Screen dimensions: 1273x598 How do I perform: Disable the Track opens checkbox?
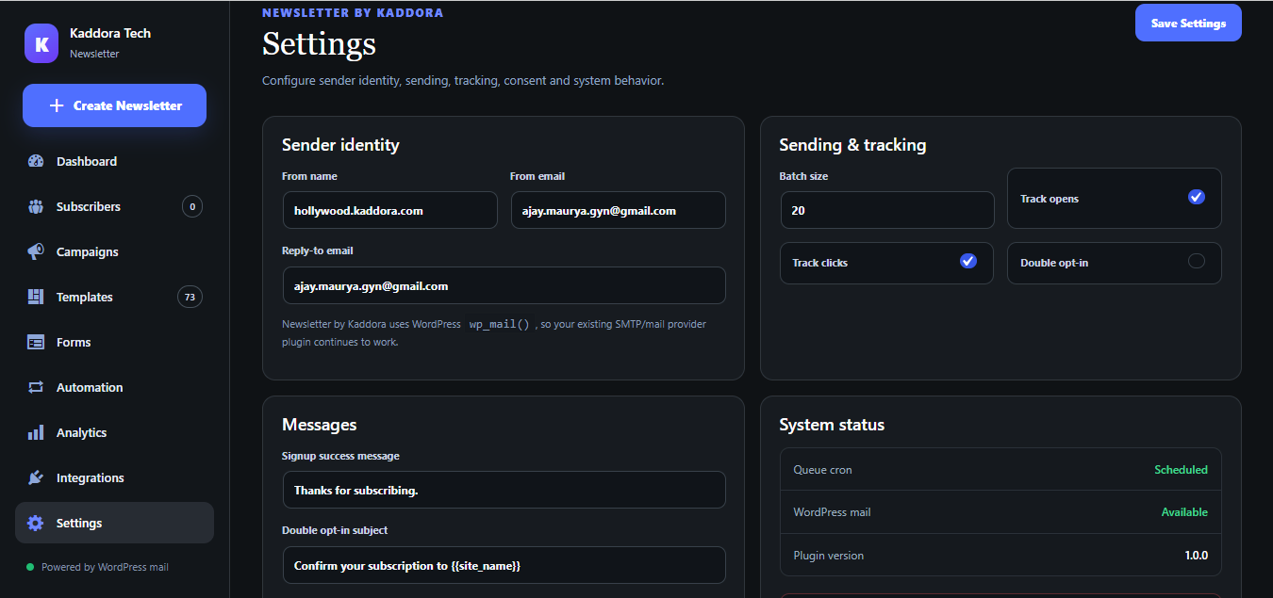pyautogui.click(x=1197, y=197)
